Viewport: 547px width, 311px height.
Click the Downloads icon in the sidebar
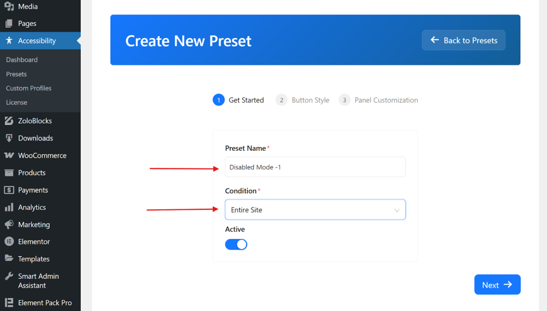coord(11,138)
